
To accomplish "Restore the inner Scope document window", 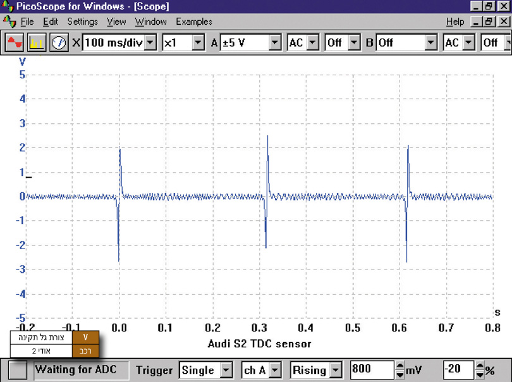I will click(x=490, y=22).
